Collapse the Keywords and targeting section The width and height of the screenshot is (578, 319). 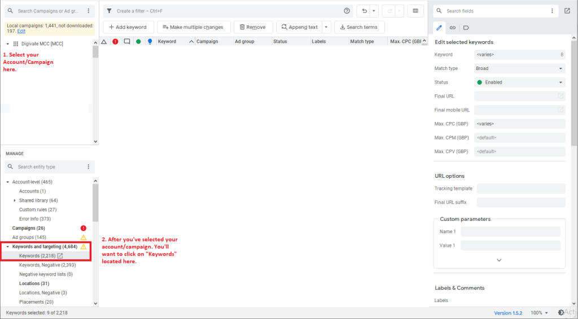(8, 247)
